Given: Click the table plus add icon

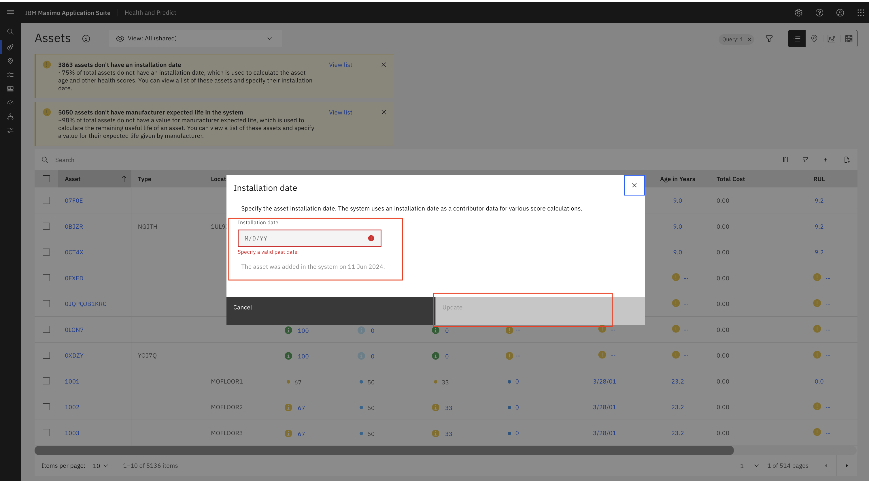Looking at the screenshot, I should (825, 160).
